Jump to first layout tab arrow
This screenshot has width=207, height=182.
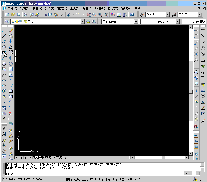pyautogui.click(x=17, y=158)
